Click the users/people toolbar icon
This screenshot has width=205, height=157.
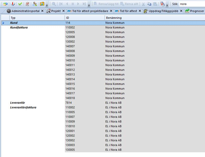point(35,4)
